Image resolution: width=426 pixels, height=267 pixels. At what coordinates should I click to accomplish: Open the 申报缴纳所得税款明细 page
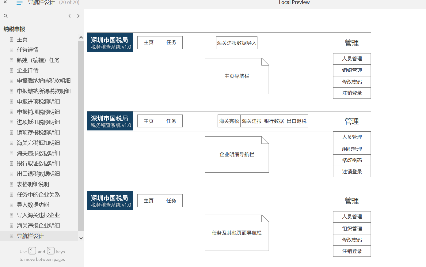pos(44,91)
